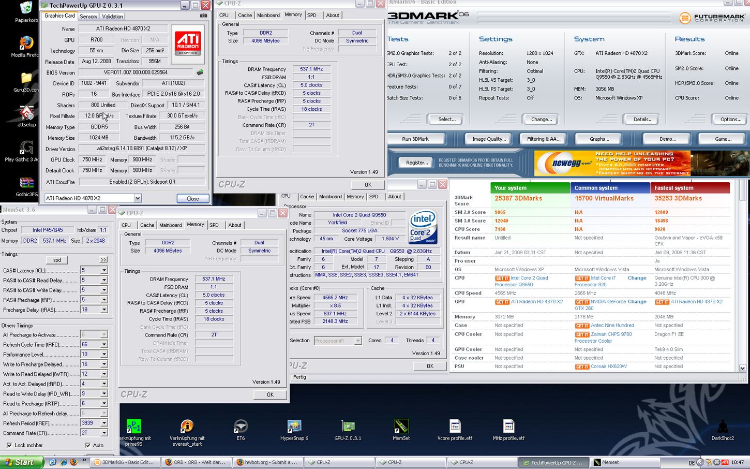
Task: Click the ATI Radeon Graphics logo in GPU-Z
Action: [187, 43]
